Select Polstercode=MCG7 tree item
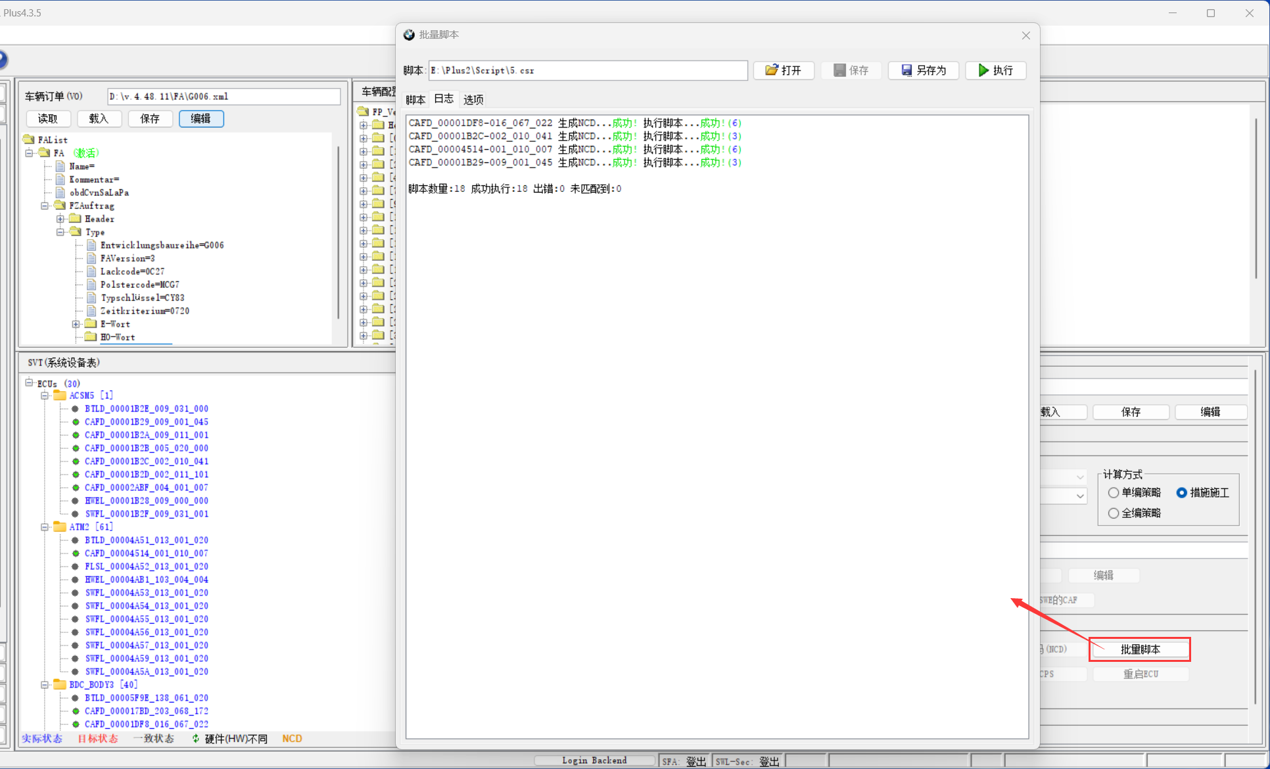1270x769 pixels. pyautogui.click(x=140, y=285)
